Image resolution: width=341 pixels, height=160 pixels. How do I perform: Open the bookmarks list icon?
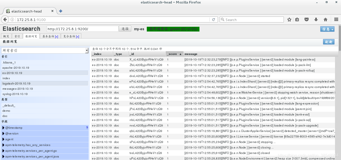point(297,19)
